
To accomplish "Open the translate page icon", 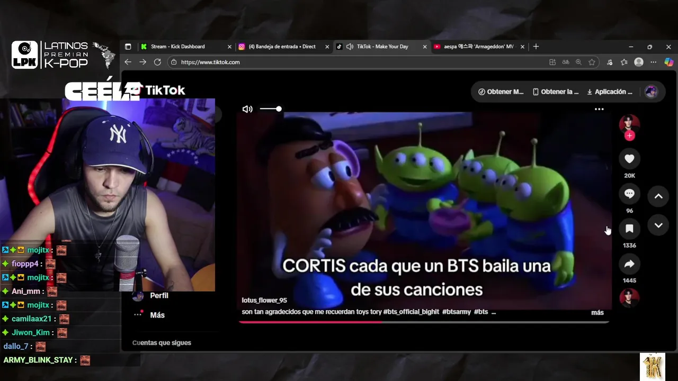I will click(x=566, y=62).
